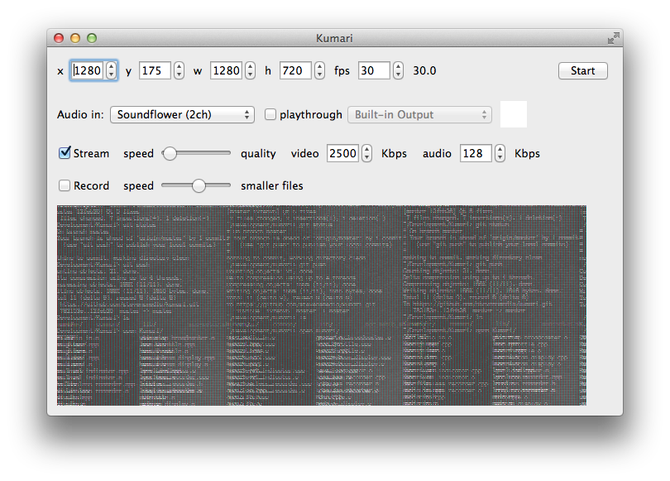
Task: Click the audio bitrate stepper arrows
Action: click(500, 153)
